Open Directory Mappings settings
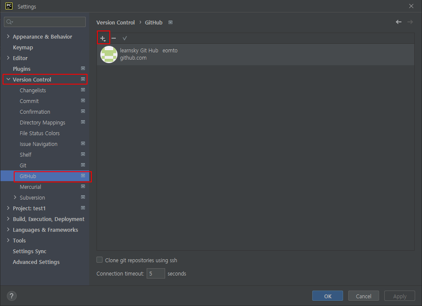Image resolution: width=422 pixels, height=306 pixels. coord(42,123)
